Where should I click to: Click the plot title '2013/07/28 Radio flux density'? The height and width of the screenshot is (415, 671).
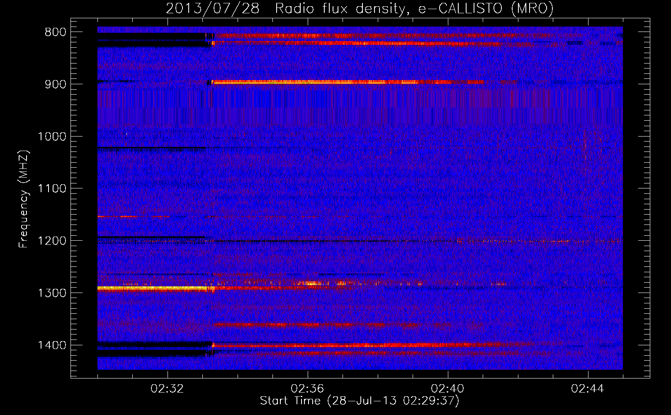pyautogui.click(x=360, y=8)
